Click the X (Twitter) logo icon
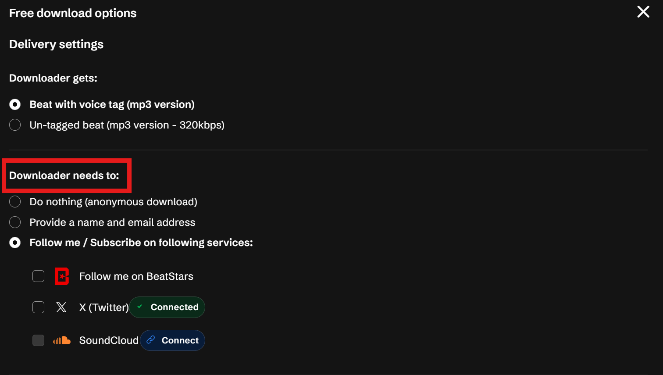This screenshot has height=375, width=663. tap(61, 307)
